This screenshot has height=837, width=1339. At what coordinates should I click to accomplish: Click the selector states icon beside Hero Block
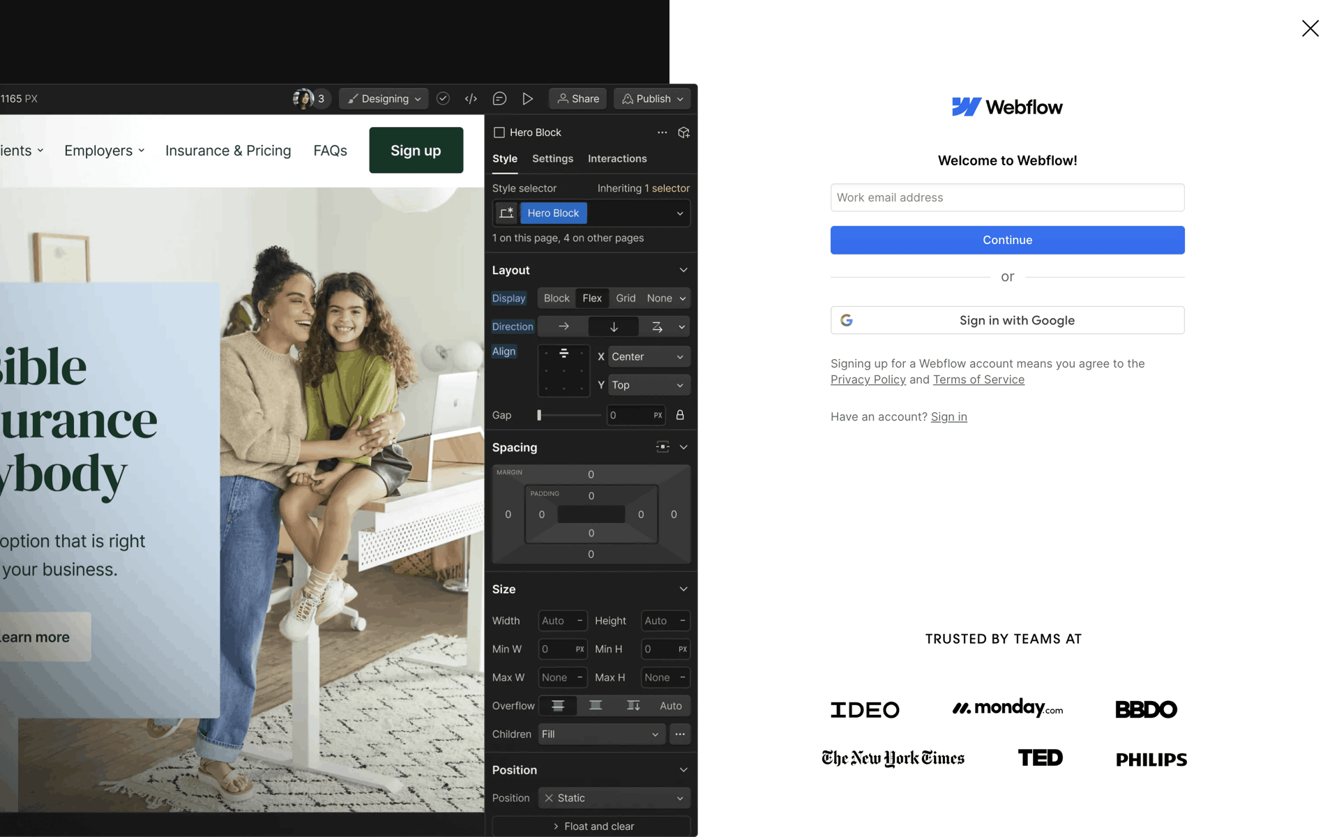tap(506, 213)
